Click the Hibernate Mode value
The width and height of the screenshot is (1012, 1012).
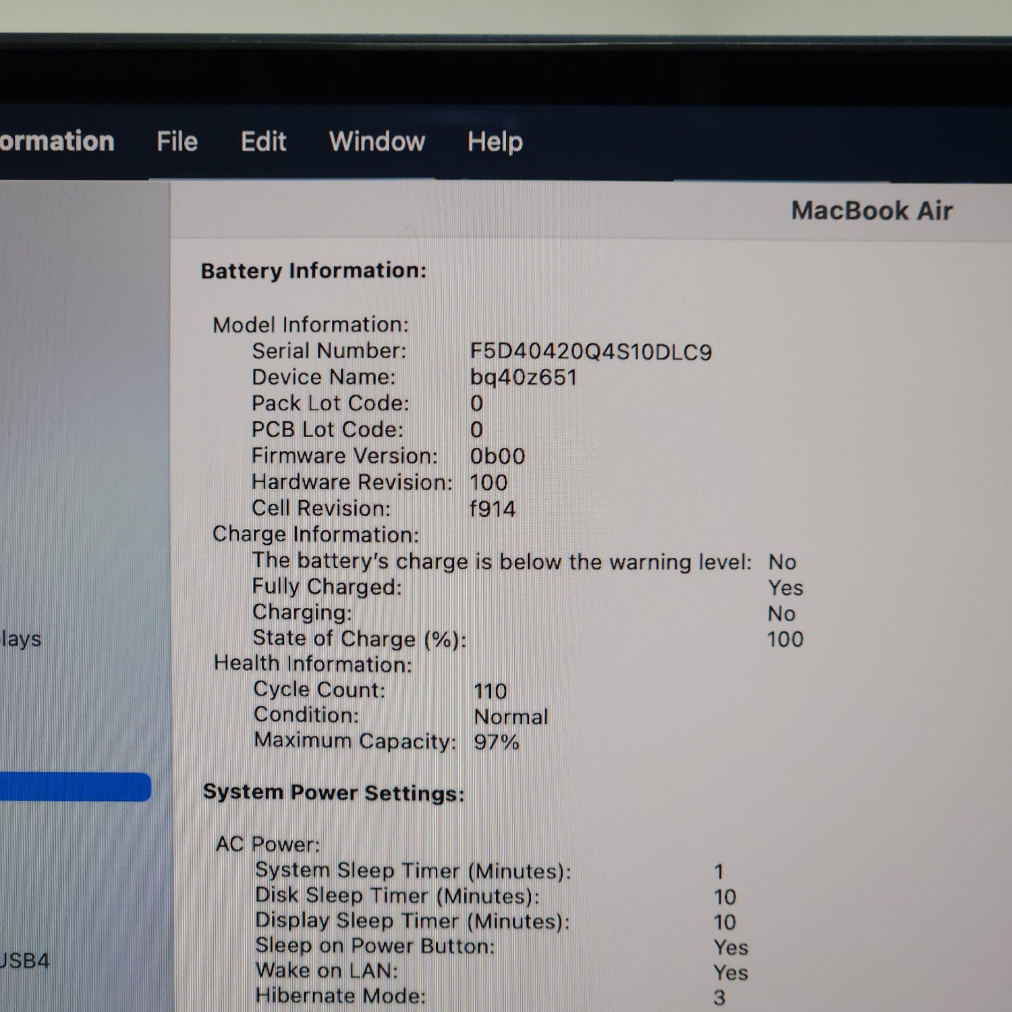click(719, 997)
